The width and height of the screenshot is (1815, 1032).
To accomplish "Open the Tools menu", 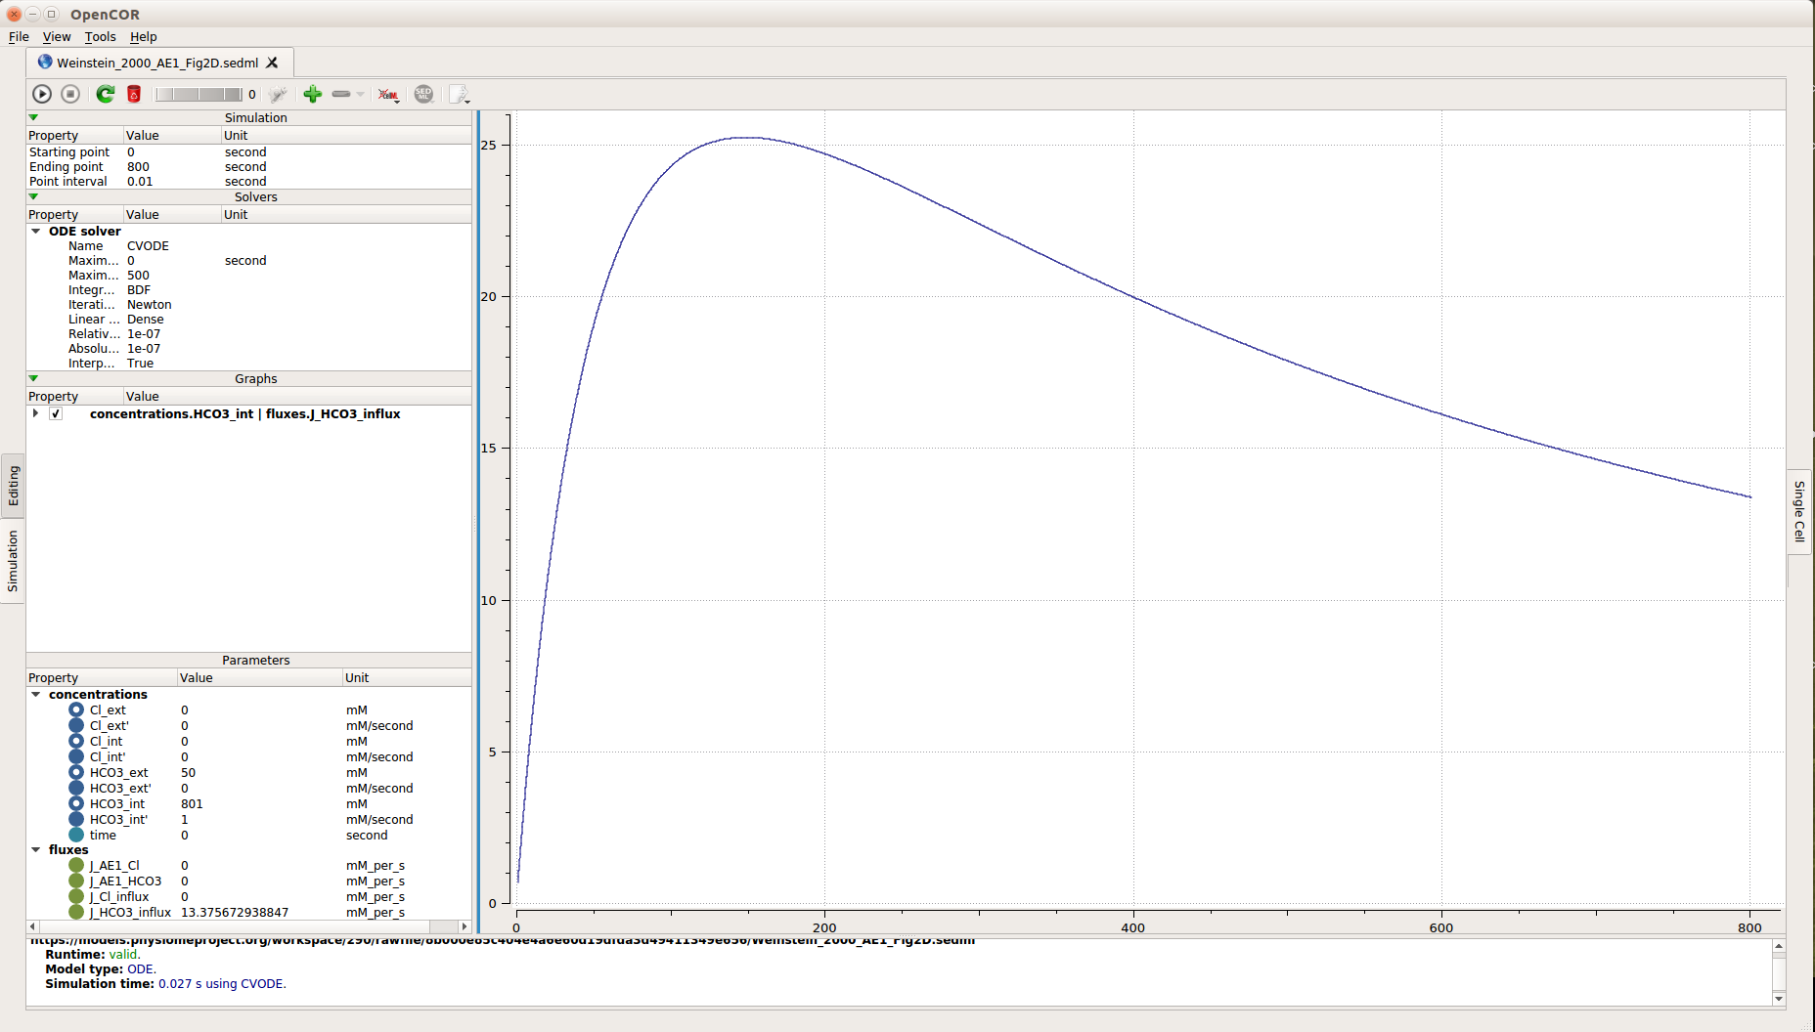I will pyautogui.click(x=100, y=37).
